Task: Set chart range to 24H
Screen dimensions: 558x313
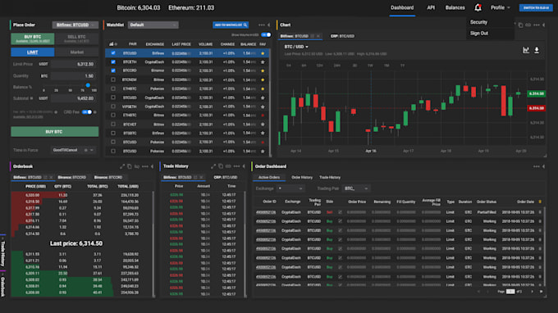Action: tap(336, 66)
